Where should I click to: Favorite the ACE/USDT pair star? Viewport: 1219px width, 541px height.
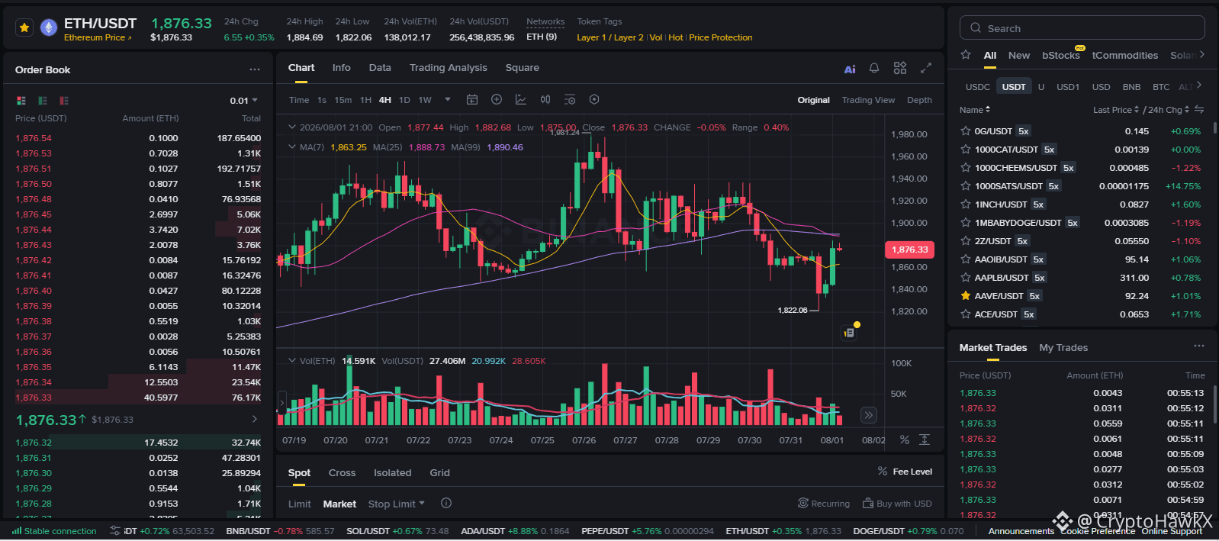coord(966,314)
